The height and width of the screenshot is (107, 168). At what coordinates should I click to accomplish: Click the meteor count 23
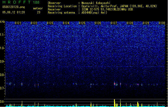click(x=39, y=12)
